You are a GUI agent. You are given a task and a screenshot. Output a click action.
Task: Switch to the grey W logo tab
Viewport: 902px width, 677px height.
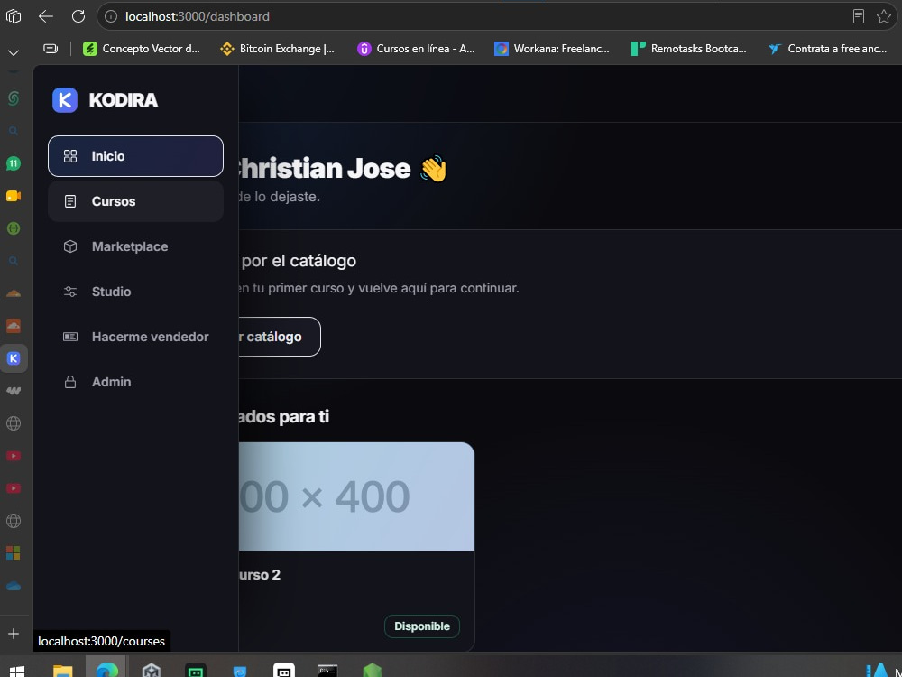(14, 391)
